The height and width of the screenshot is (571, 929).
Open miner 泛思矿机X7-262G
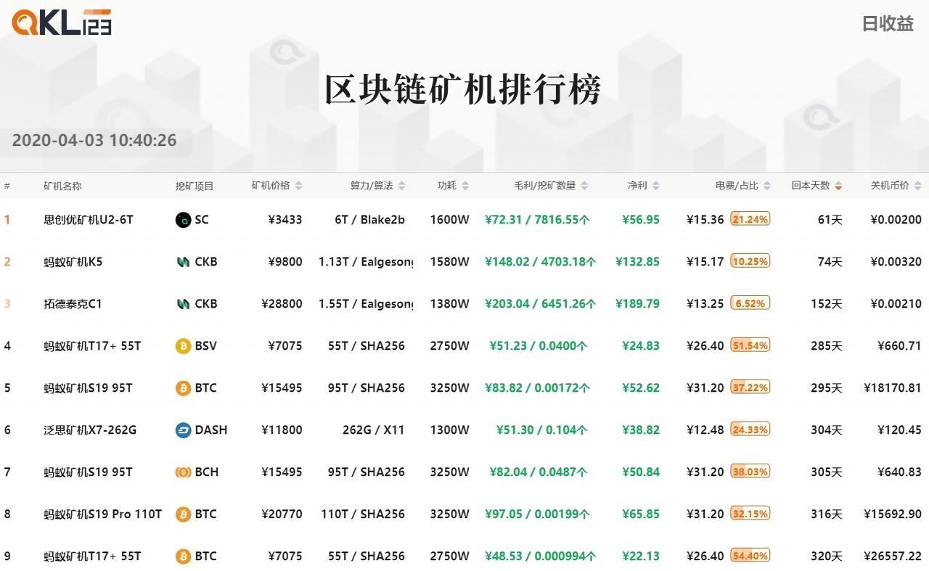click(x=90, y=430)
